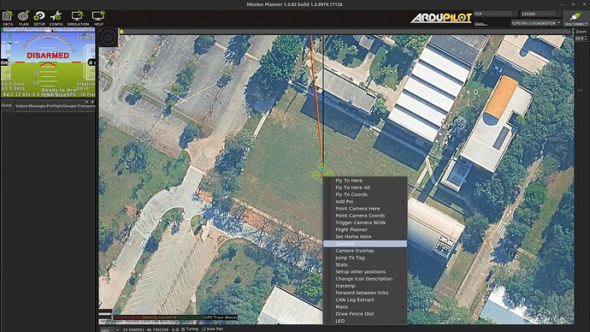The height and width of the screenshot is (332, 590).
Task: Click the DISARMED HUD display
Action: click(48, 56)
